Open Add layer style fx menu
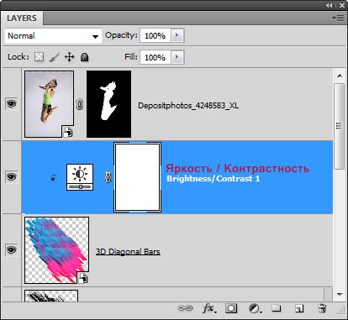This screenshot has height=320, width=348. pyautogui.click(x=209, y=308)
